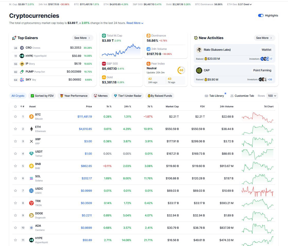Click the Waitlist tag for Rialo
This screenshot has height=246, width=288.
tap(266, 50)
